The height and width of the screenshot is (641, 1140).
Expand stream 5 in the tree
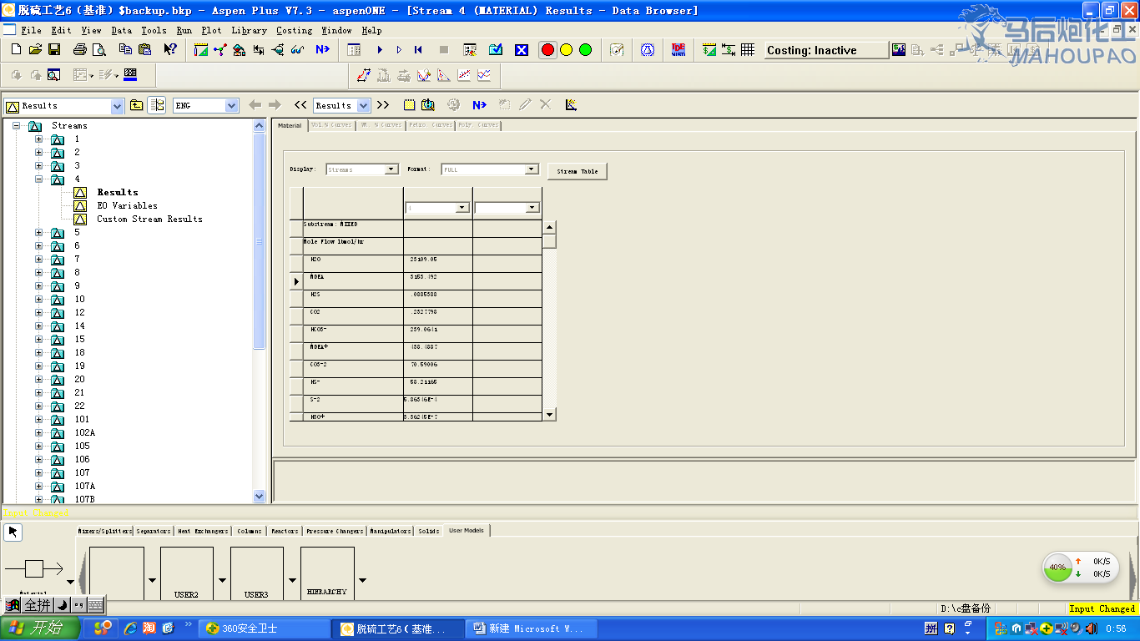coord(39,233)
